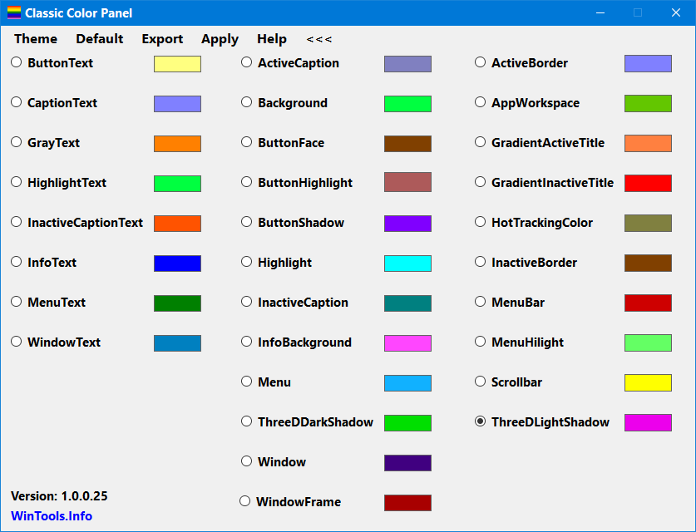Choose the MenuBar radio button
The height and width of the screenshot is (532, 696).
coord(480,303)
